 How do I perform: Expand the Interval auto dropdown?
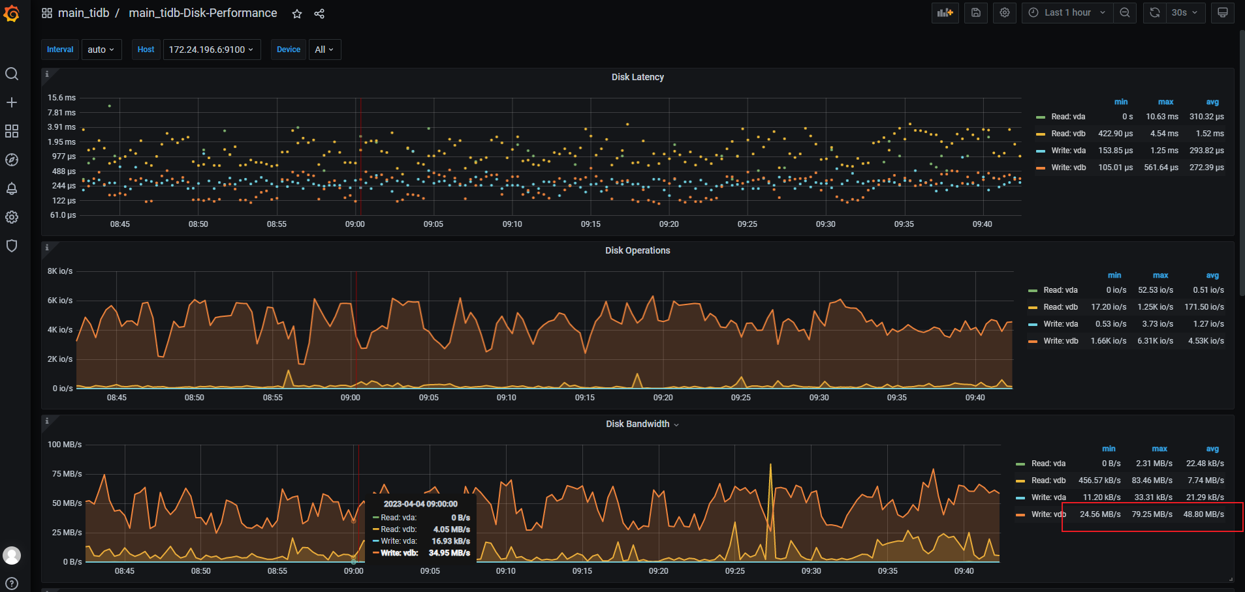(101, 50)
